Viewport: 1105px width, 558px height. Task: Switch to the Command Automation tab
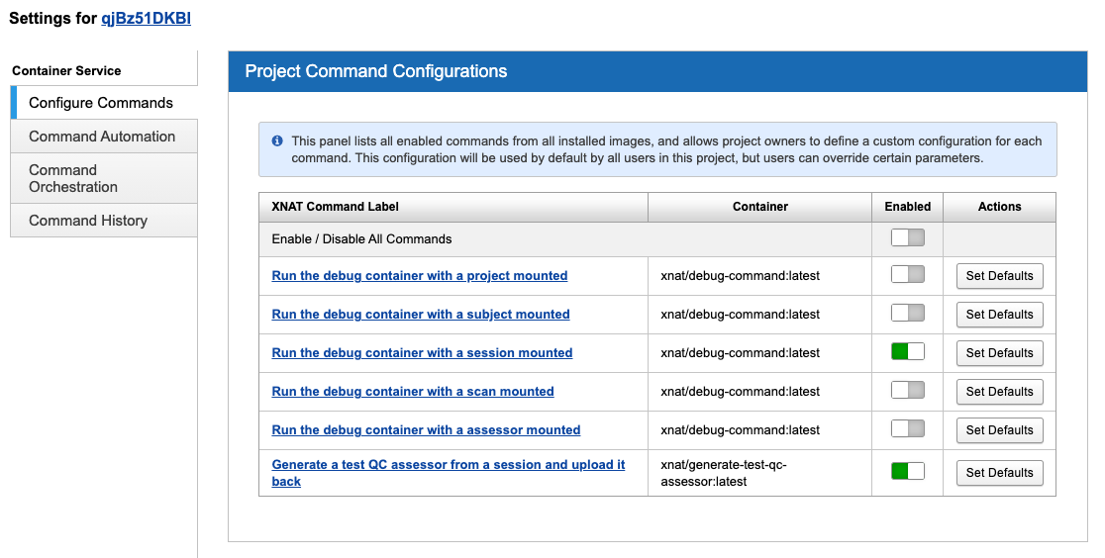(x=102, y=137)
